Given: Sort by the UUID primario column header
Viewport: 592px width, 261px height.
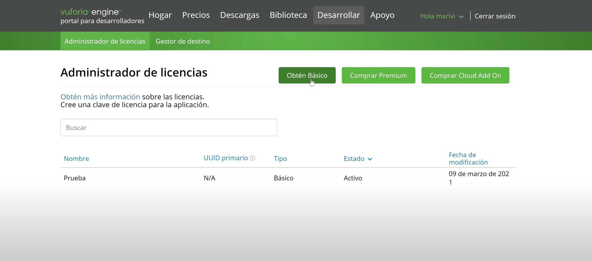Looking at the screenshot, I should (x=226, y=158).
